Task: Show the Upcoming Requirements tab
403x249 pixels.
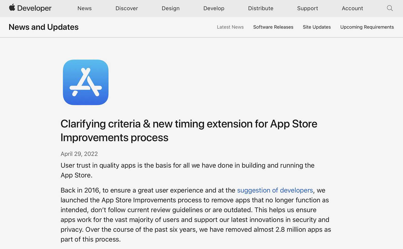Action: pos(367,27)
